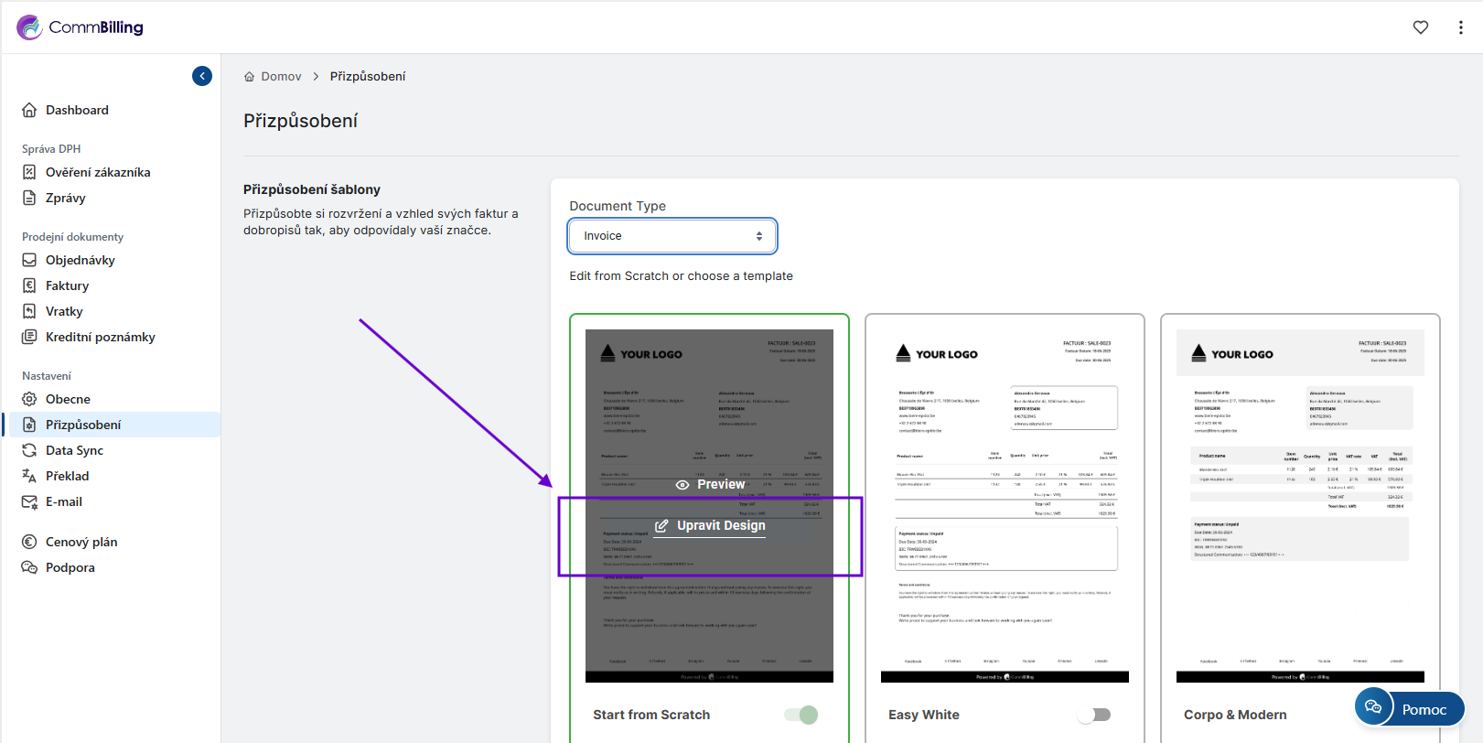The height and width of the screenshot is (743, 1483).
Task: Click the Data Sync refresh icon
Action: click(x=29, y=450)
